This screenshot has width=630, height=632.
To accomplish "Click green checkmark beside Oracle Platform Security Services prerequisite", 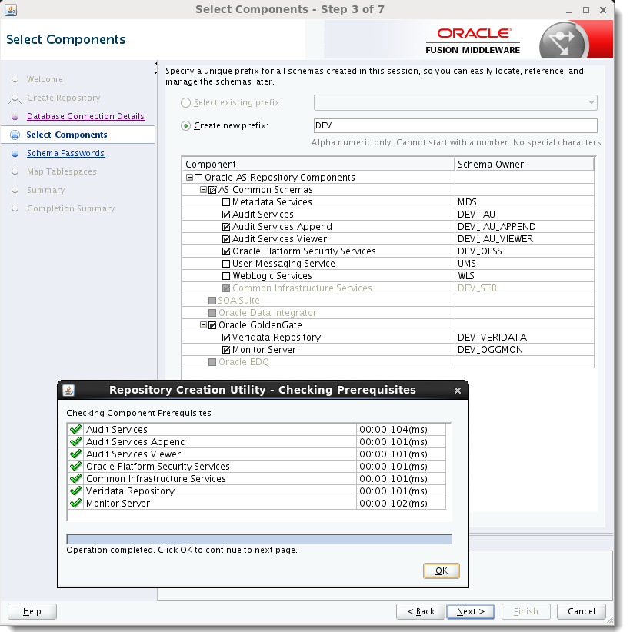I will click(76, 467).
